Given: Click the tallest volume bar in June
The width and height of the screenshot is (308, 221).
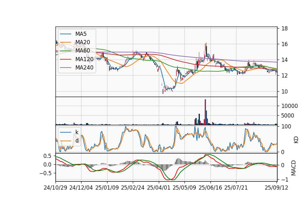Looking at the screenshot, I should tap(205, 112).
